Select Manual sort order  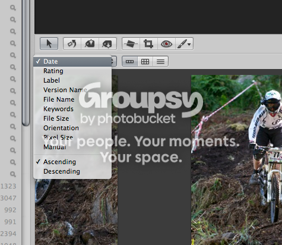(x=72, y=147)
